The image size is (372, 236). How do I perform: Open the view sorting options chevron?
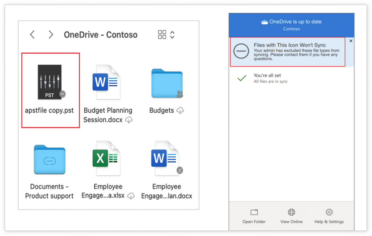172,34
